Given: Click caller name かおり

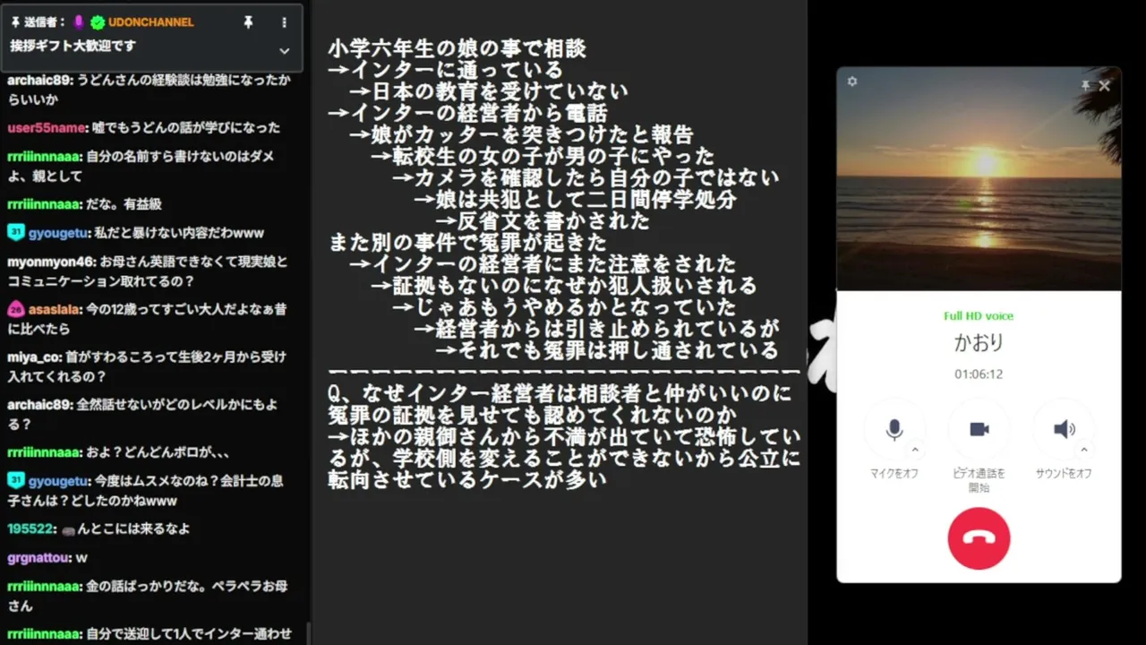Looking at the screenshot, I should pyautogui.click(x=979, y=343).
